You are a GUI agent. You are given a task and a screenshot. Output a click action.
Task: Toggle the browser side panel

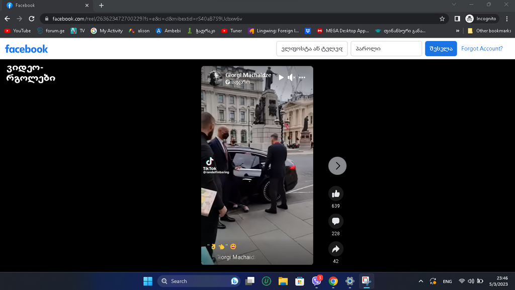pos(457,19)
